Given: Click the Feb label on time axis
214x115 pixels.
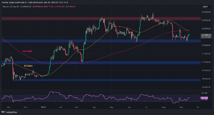Looking at the screenshot, I should coord(61,107).
